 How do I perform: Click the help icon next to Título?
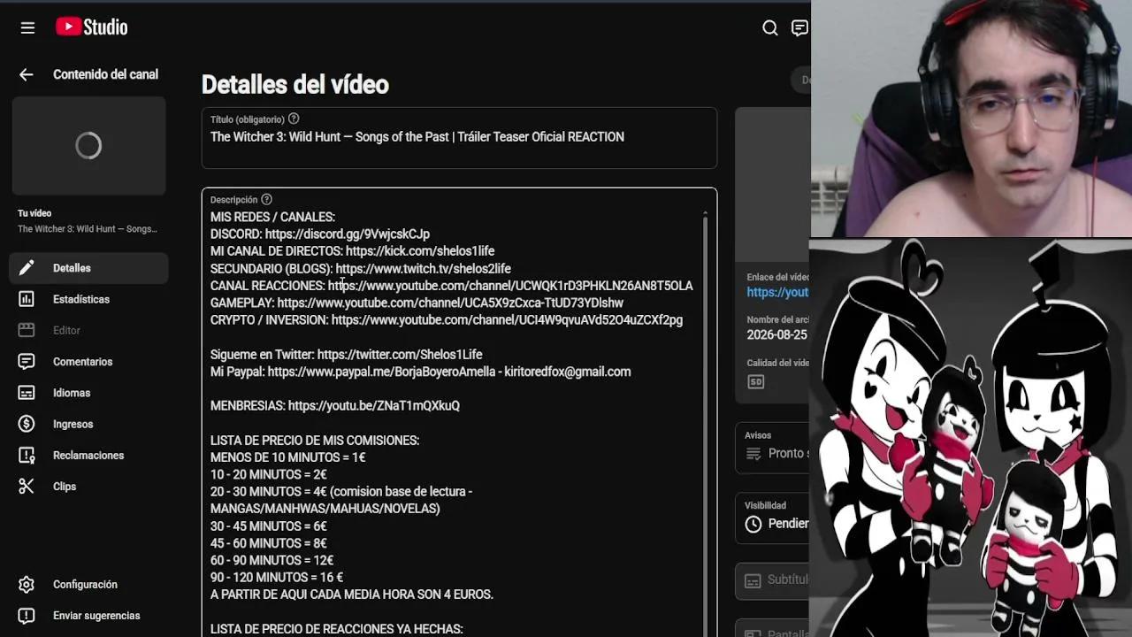294,119
